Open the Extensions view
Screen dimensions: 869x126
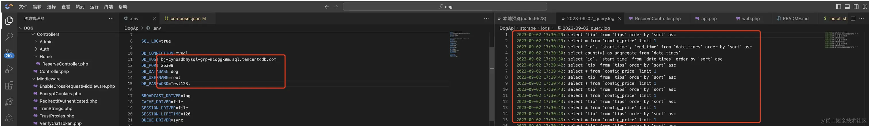9,85
